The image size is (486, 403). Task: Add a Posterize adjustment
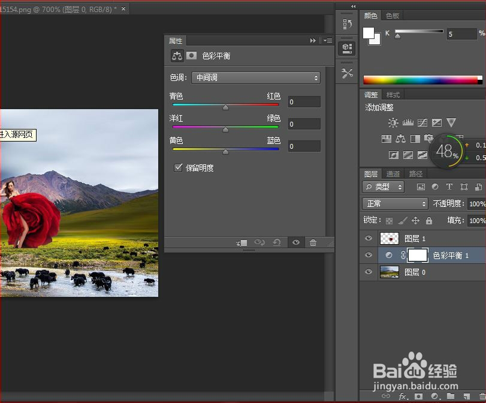click(x=408, y=155)
